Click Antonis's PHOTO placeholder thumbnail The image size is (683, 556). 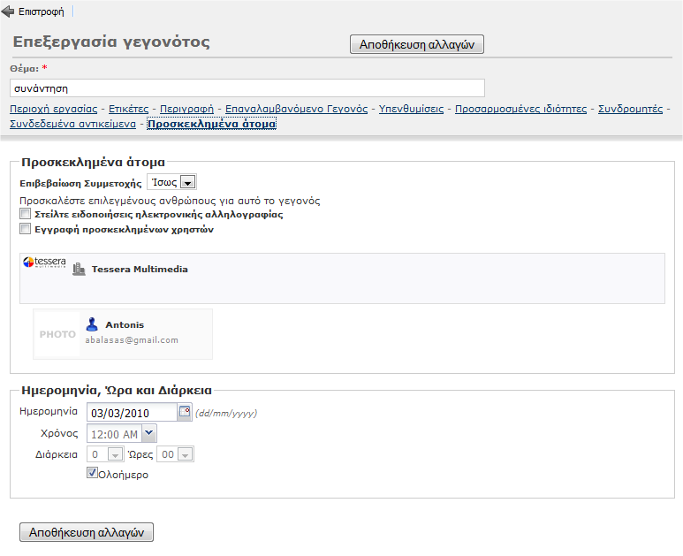pos(57,334)
